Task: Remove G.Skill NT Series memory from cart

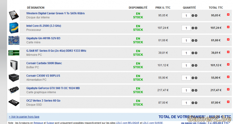Action: click(x=228, y=52)
